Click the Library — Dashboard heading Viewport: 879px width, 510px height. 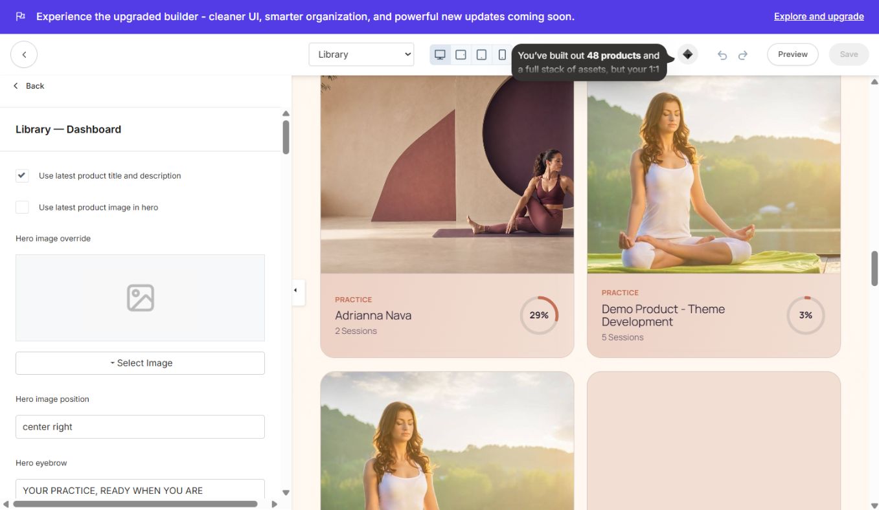pos(68,129)
